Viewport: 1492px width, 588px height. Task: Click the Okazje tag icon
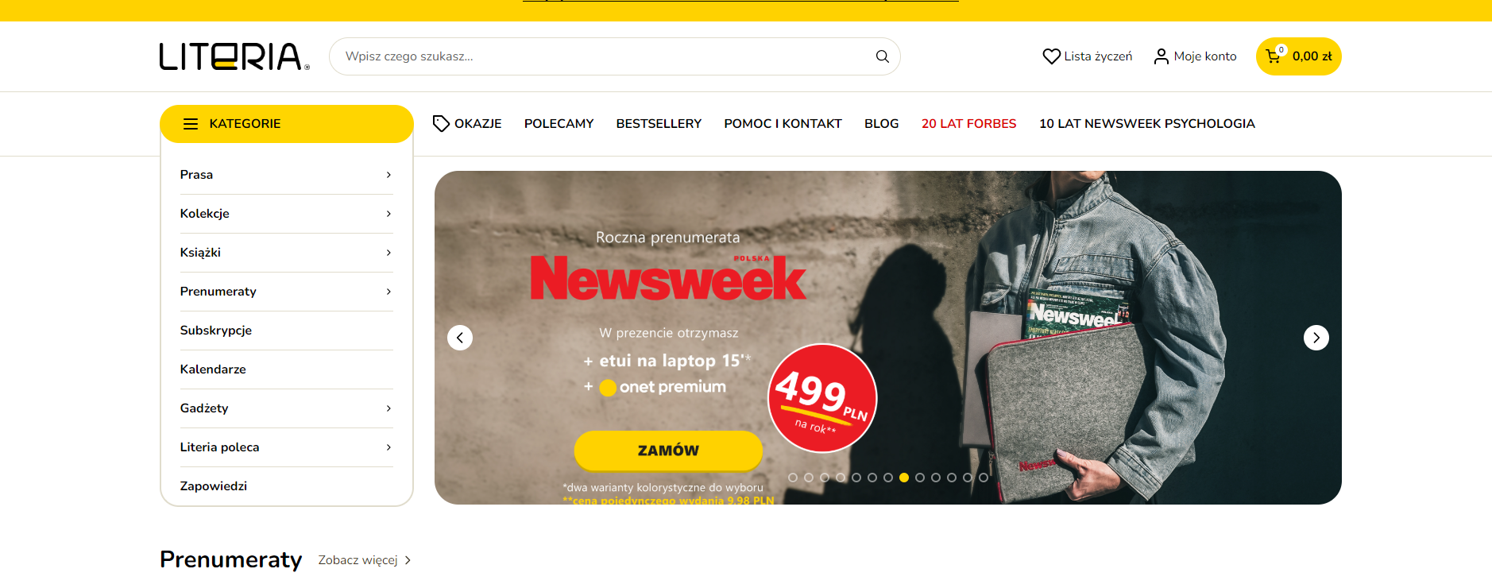(441, 123)
